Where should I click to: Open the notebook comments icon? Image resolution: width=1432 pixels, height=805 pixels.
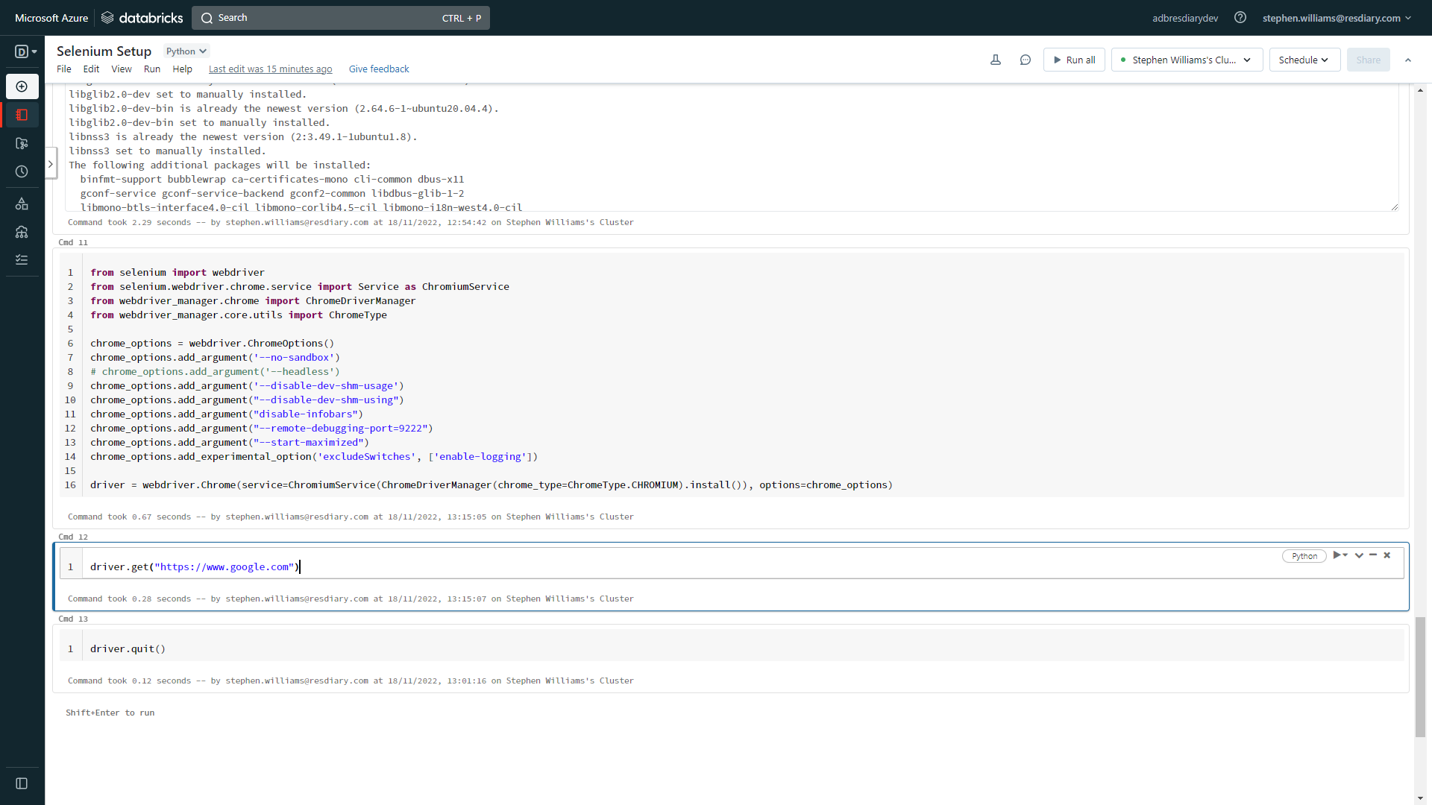(1026, 60)
